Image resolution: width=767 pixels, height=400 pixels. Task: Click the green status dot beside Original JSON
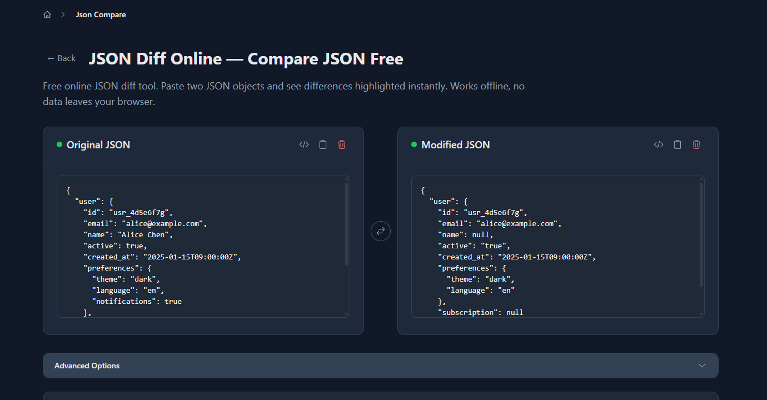[59, 144]
